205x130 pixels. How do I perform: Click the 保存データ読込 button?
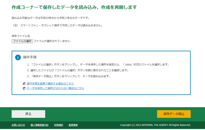coord(174,114)
